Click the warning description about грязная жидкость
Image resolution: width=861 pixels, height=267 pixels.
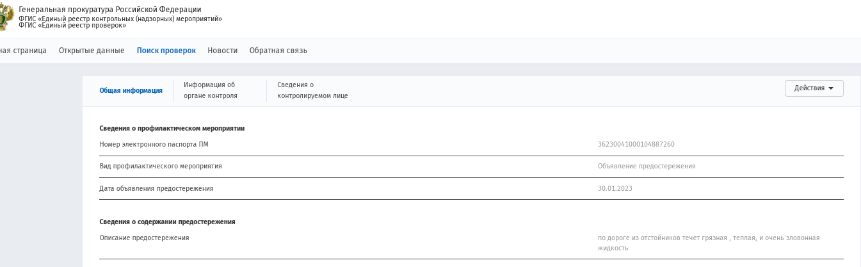tap(709, 243)
